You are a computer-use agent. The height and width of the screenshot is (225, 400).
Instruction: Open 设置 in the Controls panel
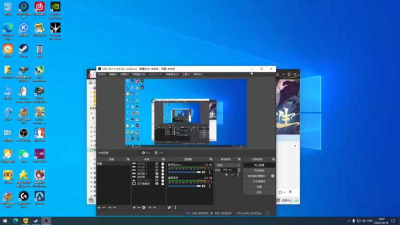tap(259, 186)
